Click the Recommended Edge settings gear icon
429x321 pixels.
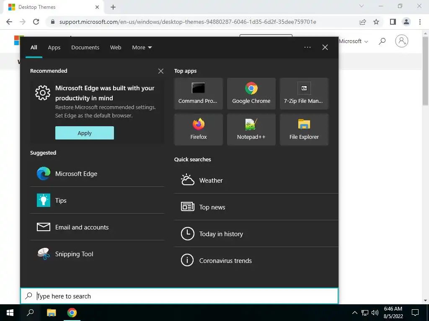tap(43, 93)
